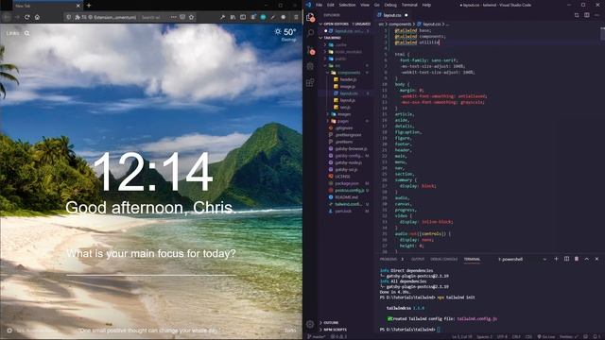605x340 pixels.
Task: Reload the page in the browser
Action: pyautogui.click(x=27, y=17)
